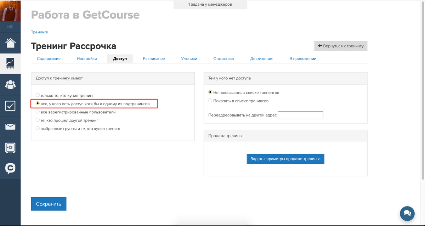
Task: Select "все зарегистрированные пользователи" radio option
Action: (38, 112)
